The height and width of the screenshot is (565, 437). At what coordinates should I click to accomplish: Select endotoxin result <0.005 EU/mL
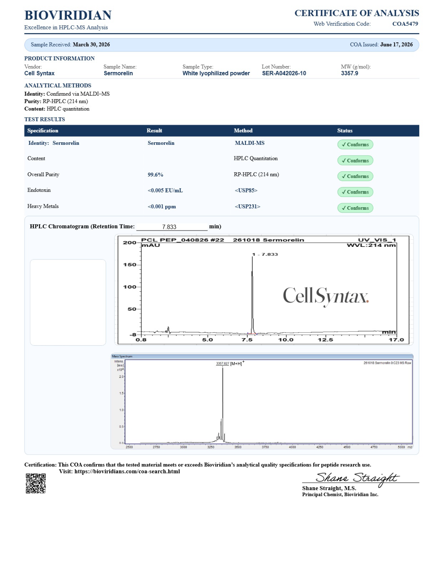(165, 190)
